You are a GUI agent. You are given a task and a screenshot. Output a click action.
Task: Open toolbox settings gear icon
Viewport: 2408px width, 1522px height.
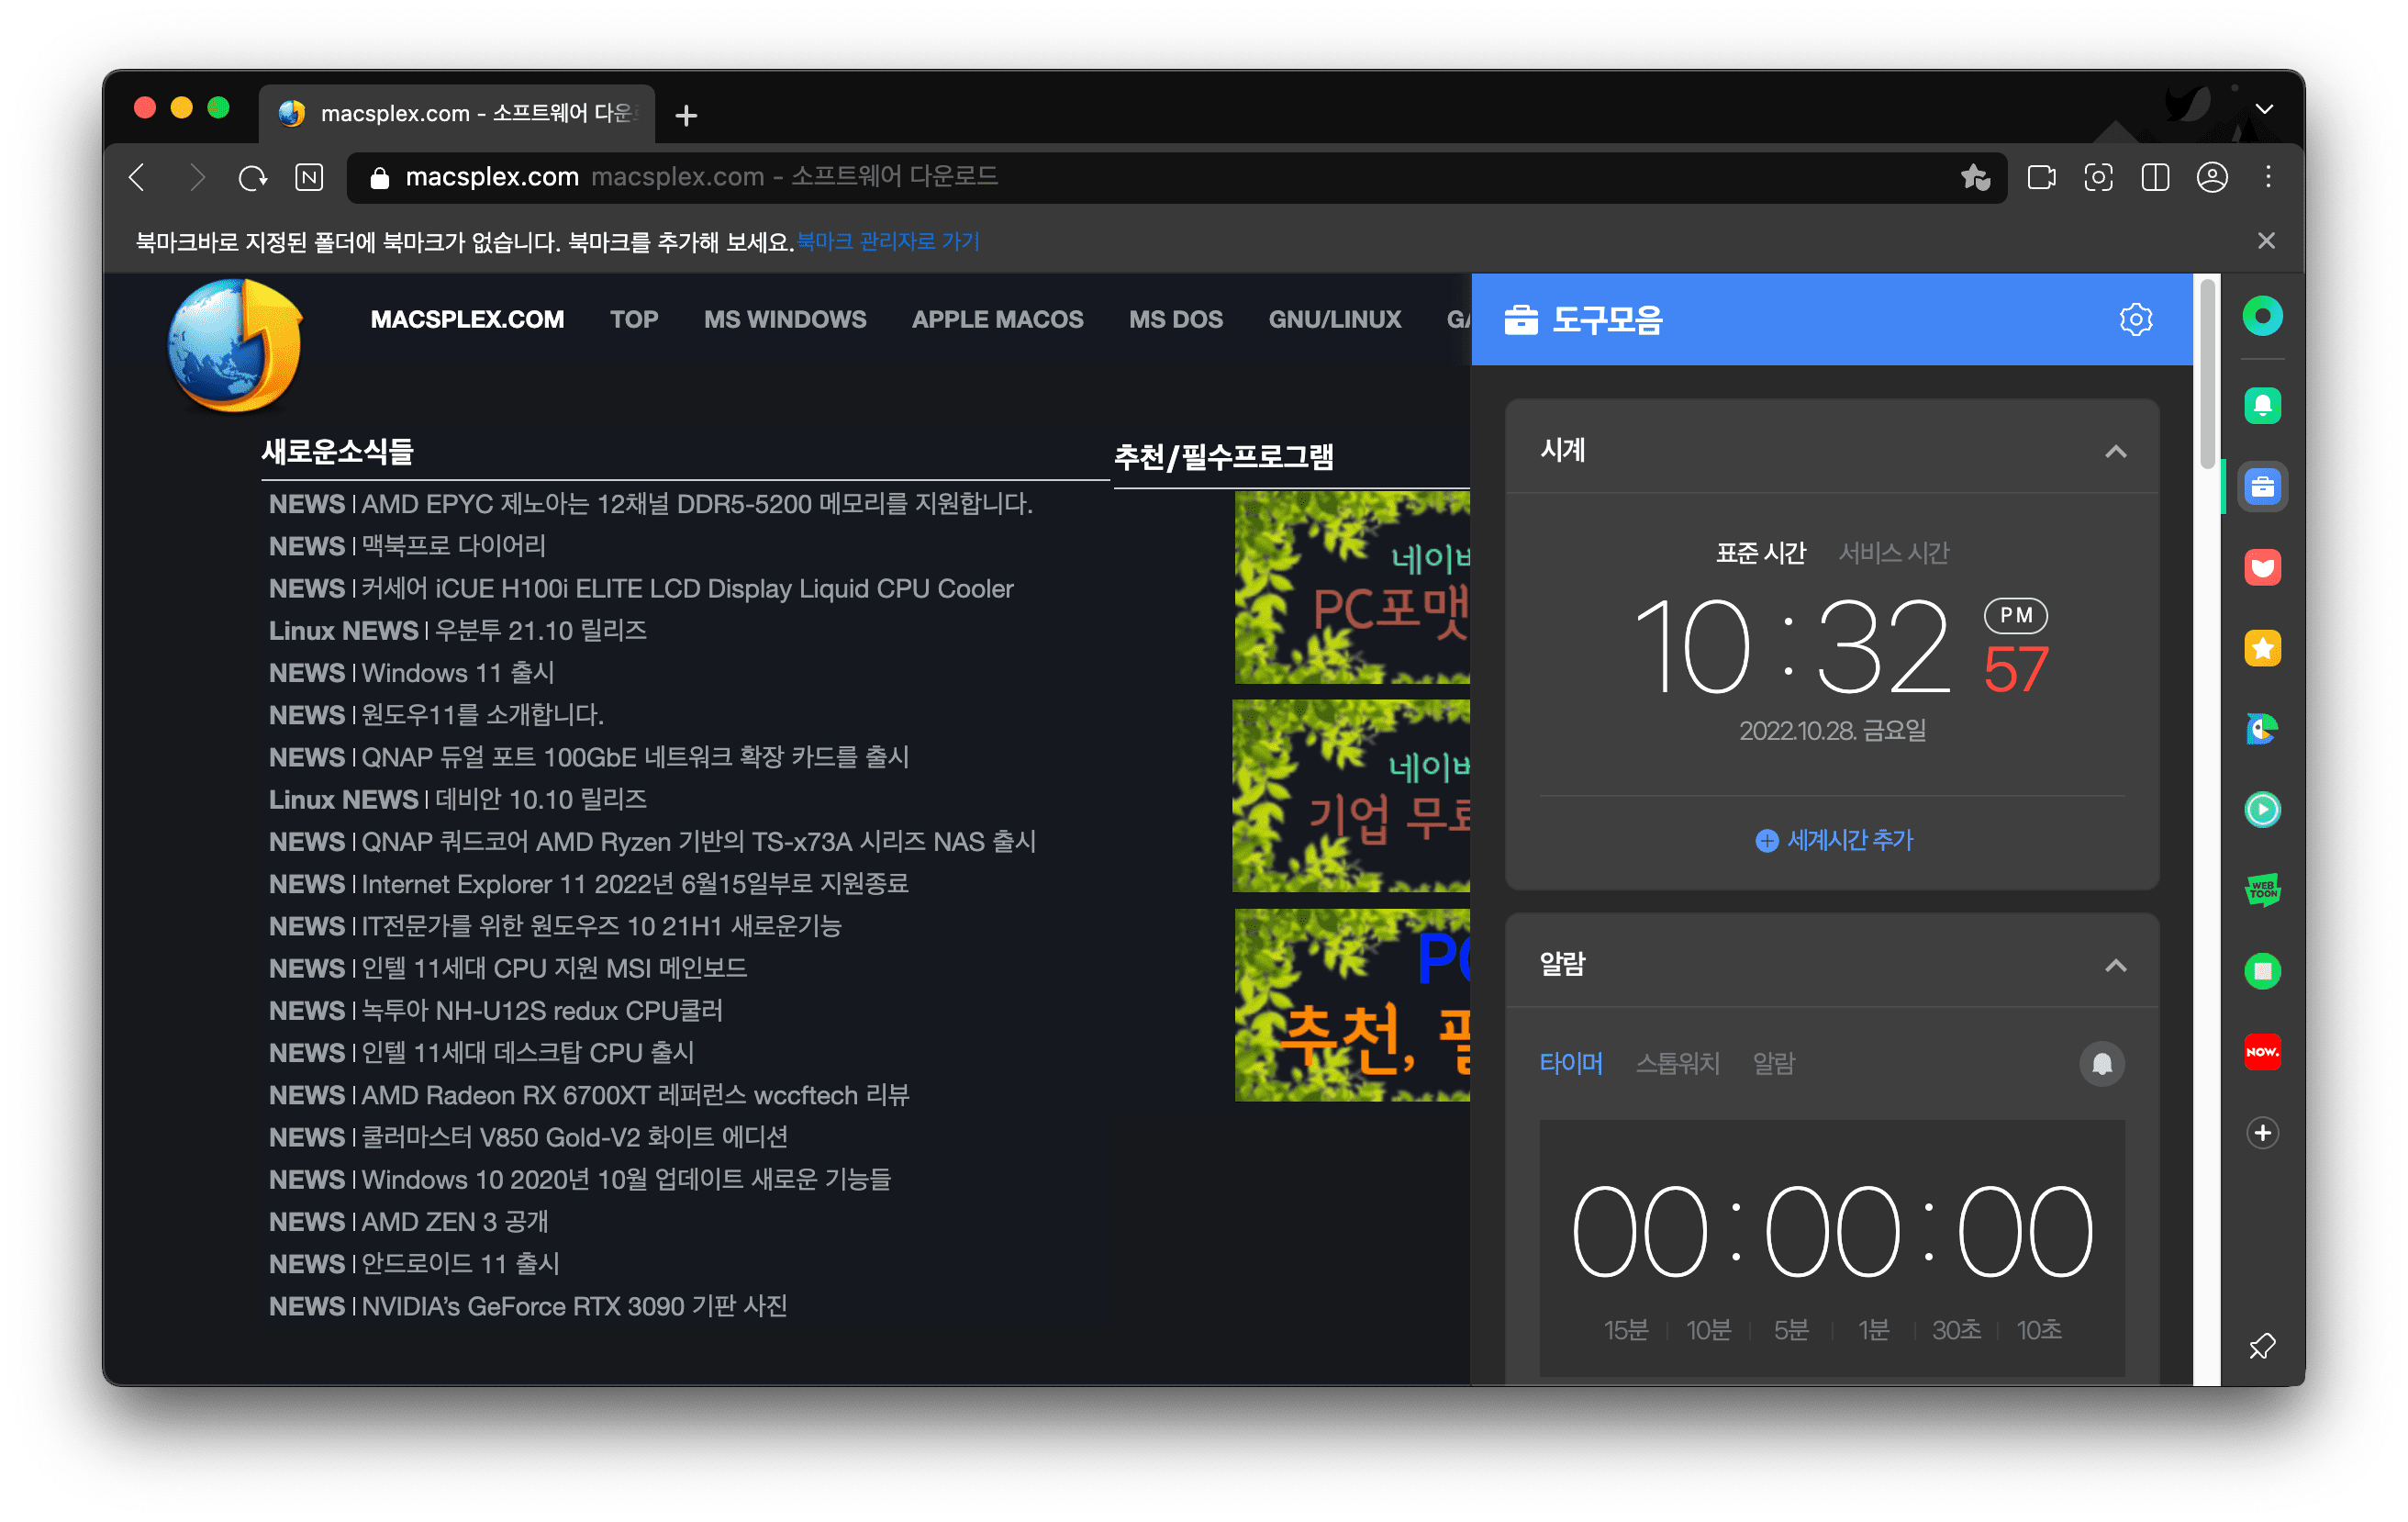point(2135,319)
